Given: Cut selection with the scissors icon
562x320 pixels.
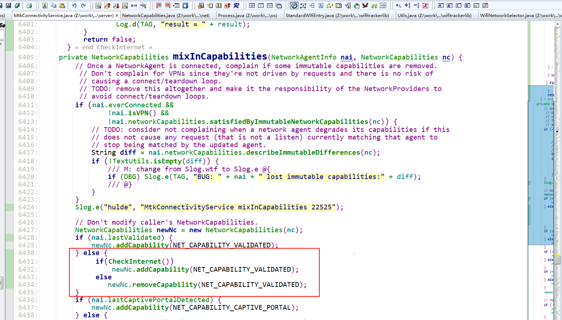Looking at the screenshot, I should (44, 6).
